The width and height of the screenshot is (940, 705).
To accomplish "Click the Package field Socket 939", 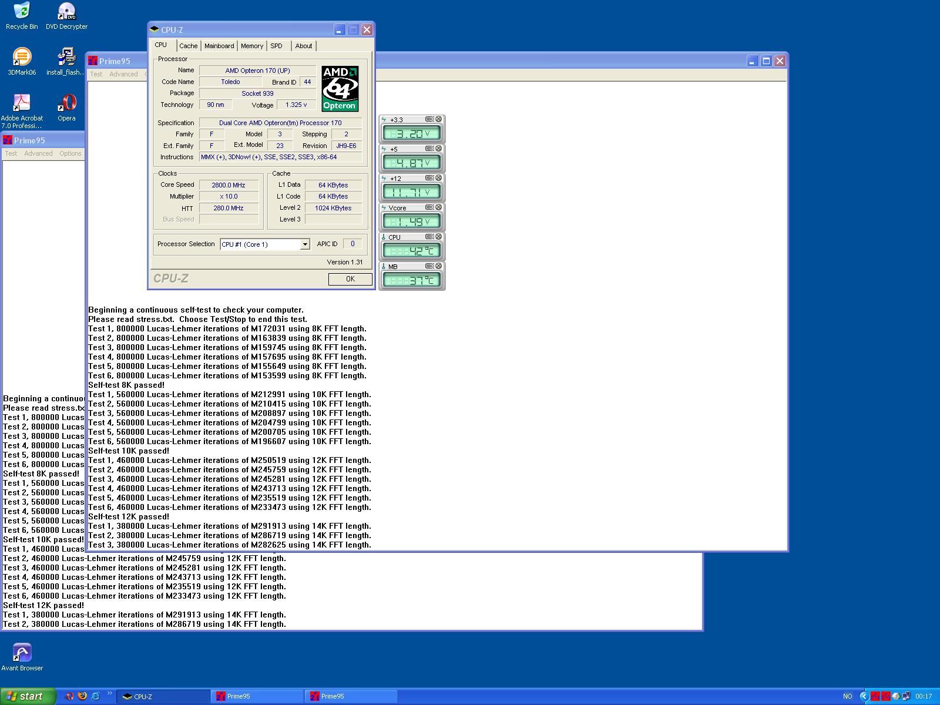I will coord(257,93).
